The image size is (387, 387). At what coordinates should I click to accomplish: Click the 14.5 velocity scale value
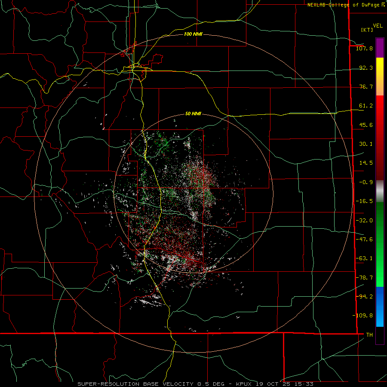pos(366,163)
